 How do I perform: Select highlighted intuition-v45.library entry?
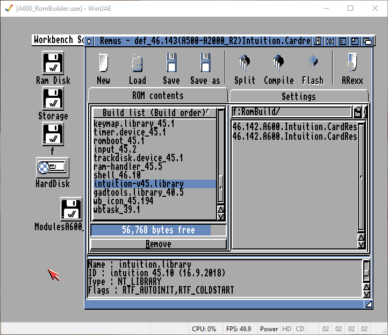pos(155,184)
